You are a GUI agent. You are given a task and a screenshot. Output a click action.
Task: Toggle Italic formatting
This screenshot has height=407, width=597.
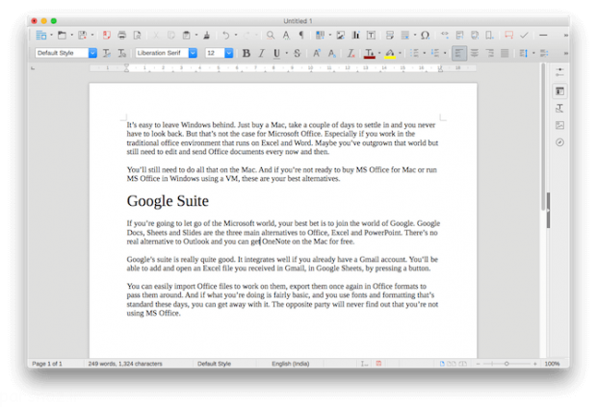(x=261, y=53)
